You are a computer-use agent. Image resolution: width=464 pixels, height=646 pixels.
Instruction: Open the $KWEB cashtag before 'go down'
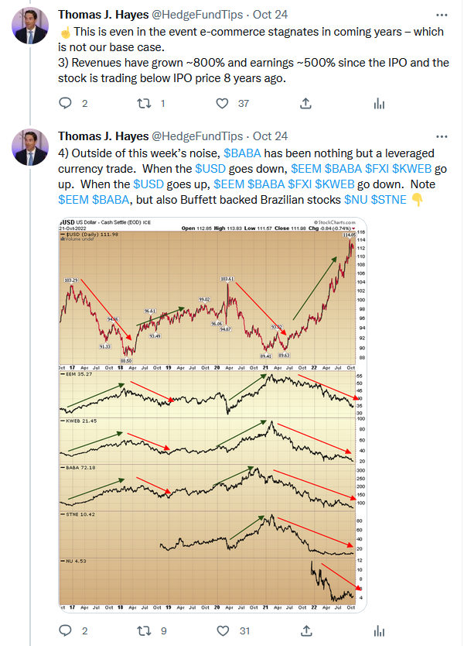[334, 184]
